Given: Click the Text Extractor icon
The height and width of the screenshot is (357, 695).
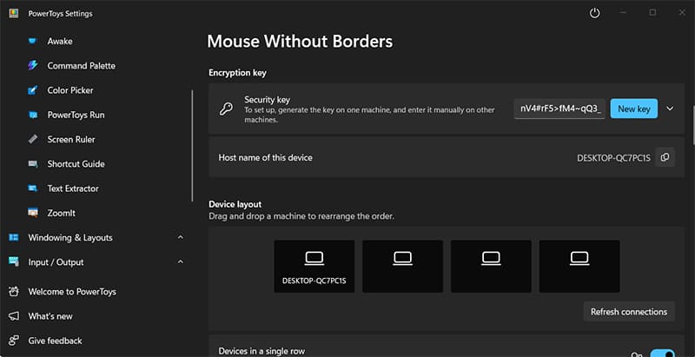Looking at the screenshot, I should pos(33,188).
